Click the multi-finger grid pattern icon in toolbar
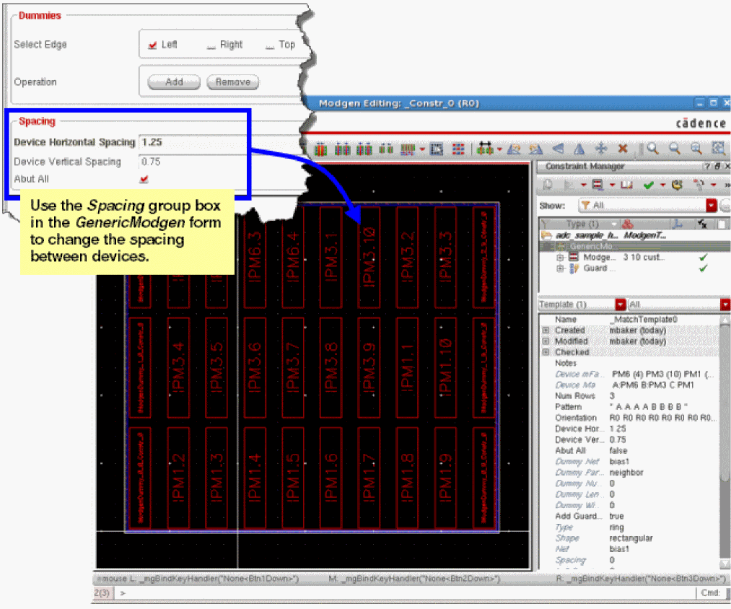This screenshot has height=609, width=731. point(408,149)
